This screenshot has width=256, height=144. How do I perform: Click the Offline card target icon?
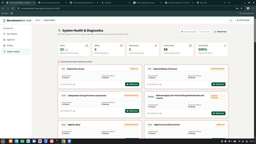coord(121,45)
